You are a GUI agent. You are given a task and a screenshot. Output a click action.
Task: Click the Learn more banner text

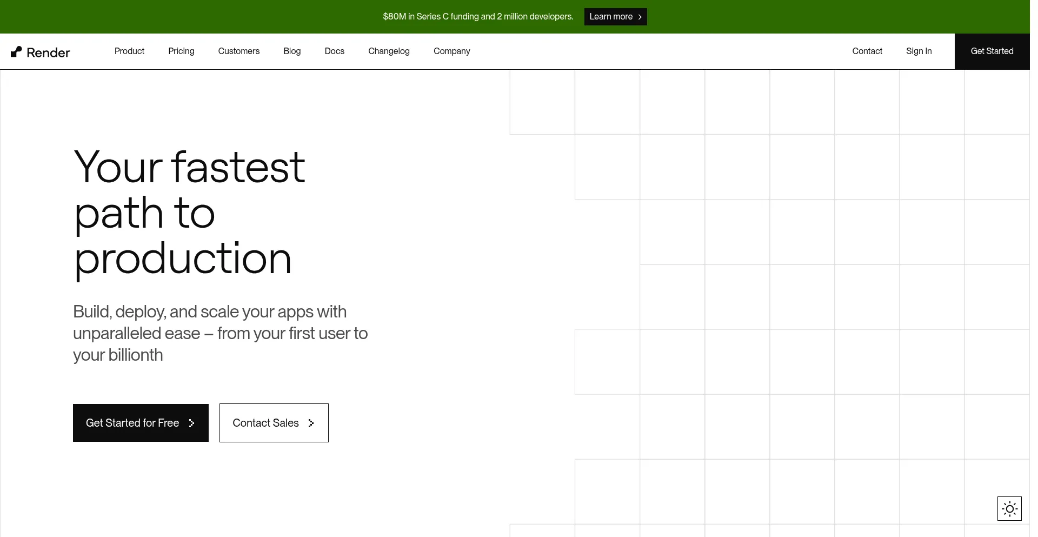click(x=610, y=17)
